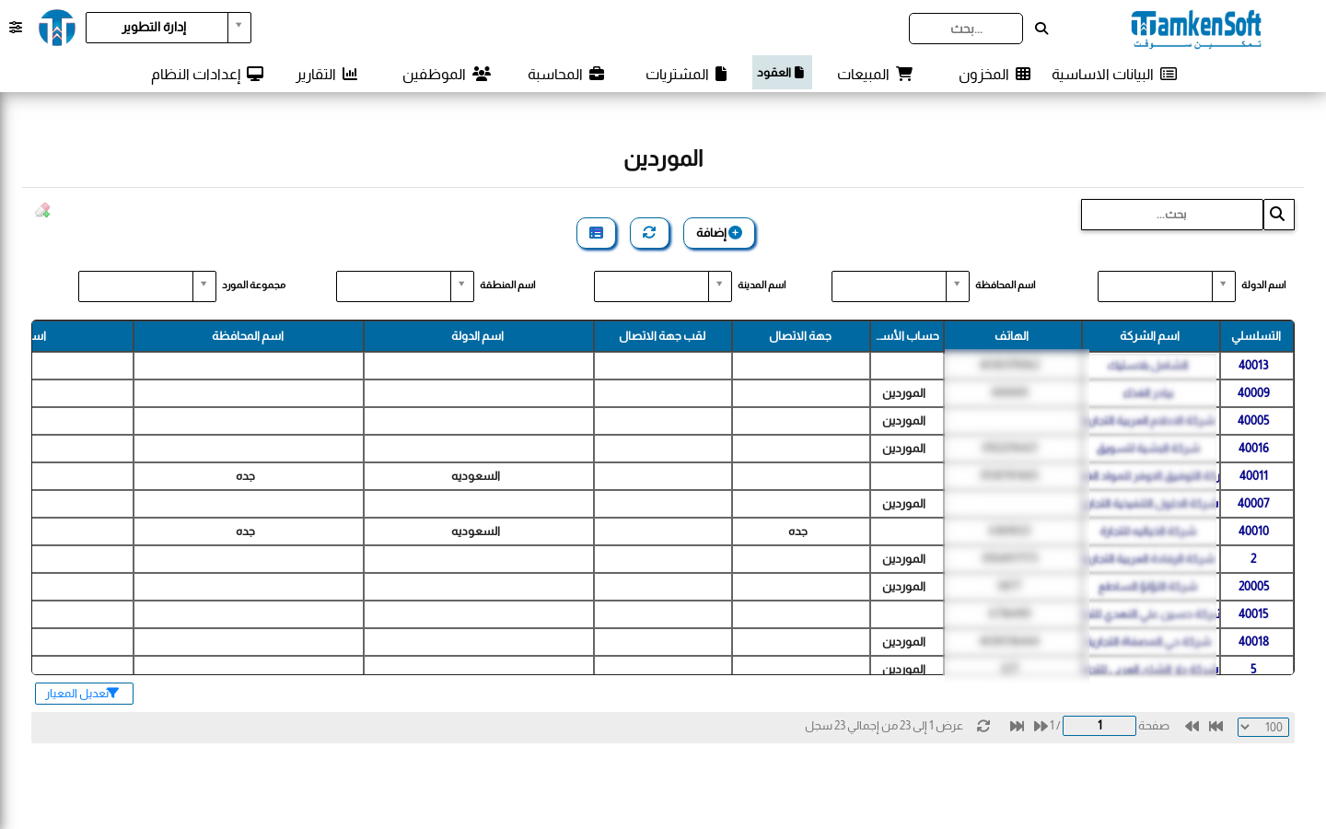Image resolution: width=1326 pixels, height=829 pixels.
Task: Open the المحاسبة menu
Action: click(x=565, y=74)
